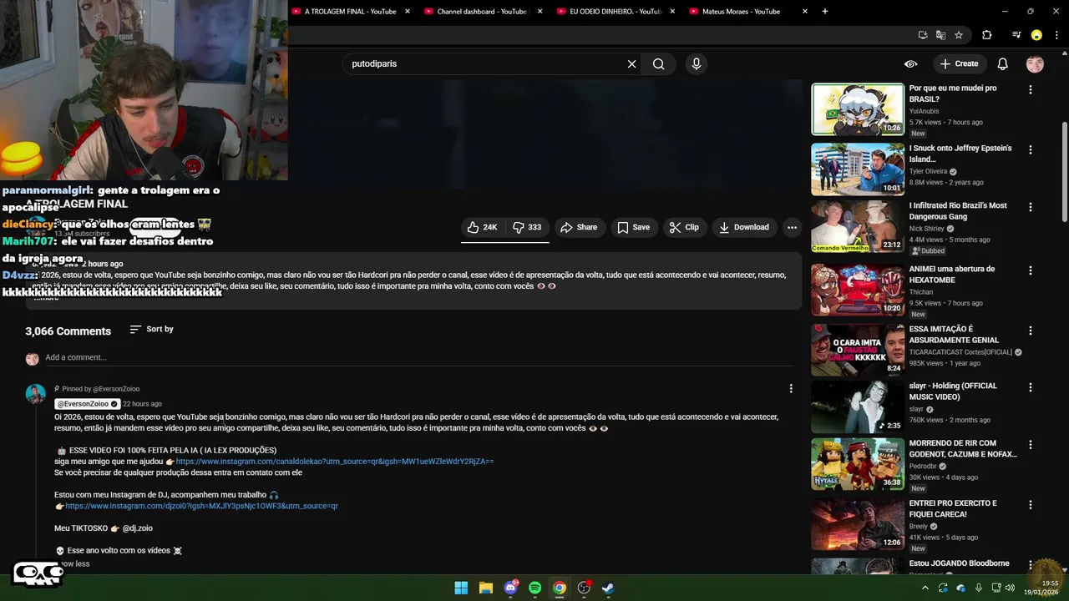1069x601 pixels.
Task: Switch to 'A TROLAGEM FINAL' tab
Action: click(x=351, y=12)
